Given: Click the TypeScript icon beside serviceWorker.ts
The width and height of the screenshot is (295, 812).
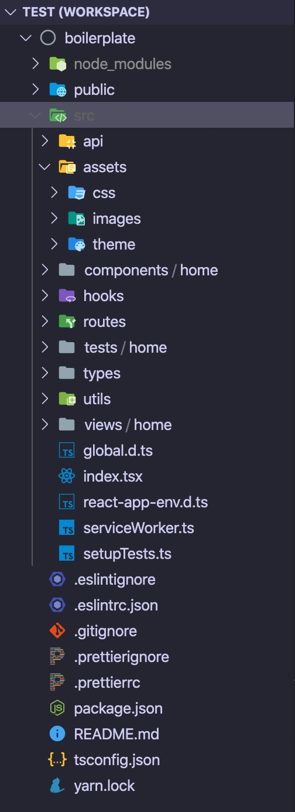Looking at the screenshot, I should [x=67, y=528].
